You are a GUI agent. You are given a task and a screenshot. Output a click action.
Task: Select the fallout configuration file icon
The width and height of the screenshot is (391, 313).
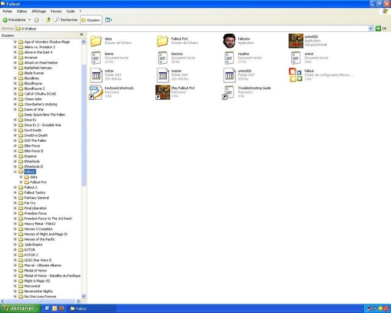click(x=296, y=75)
